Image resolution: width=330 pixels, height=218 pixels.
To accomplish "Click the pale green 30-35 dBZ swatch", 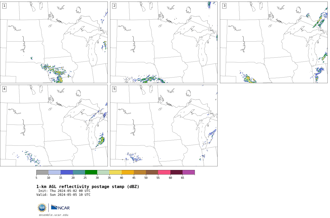I will 103,172.
